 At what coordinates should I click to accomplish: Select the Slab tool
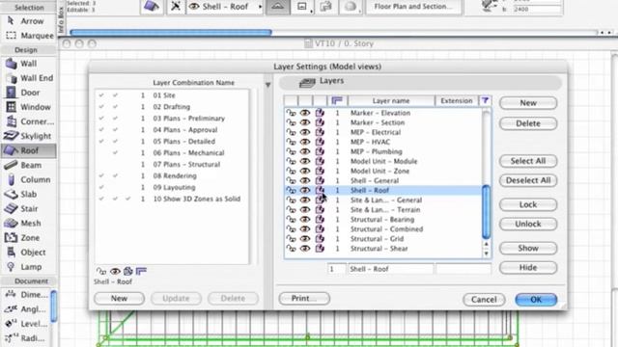20,195
